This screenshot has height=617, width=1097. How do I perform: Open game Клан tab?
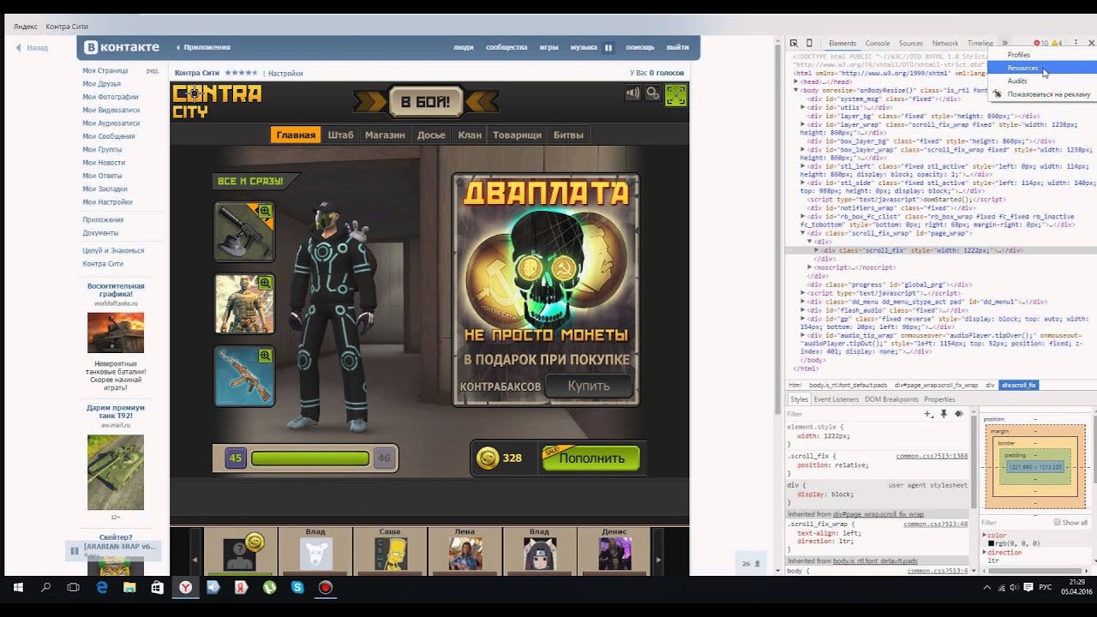point(470,135)
